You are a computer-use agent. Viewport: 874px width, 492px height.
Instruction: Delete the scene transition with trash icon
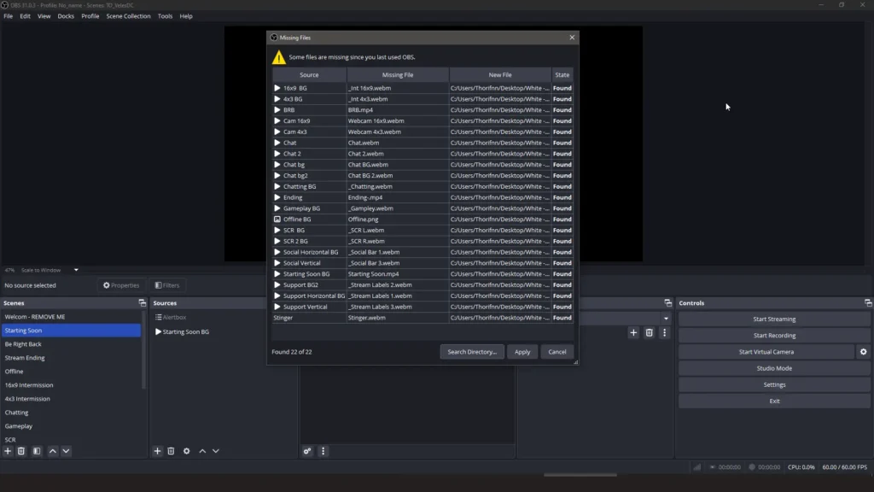coord(649,333)
